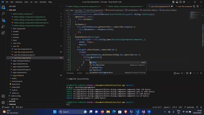Click the master branch status item

point(6,107)
